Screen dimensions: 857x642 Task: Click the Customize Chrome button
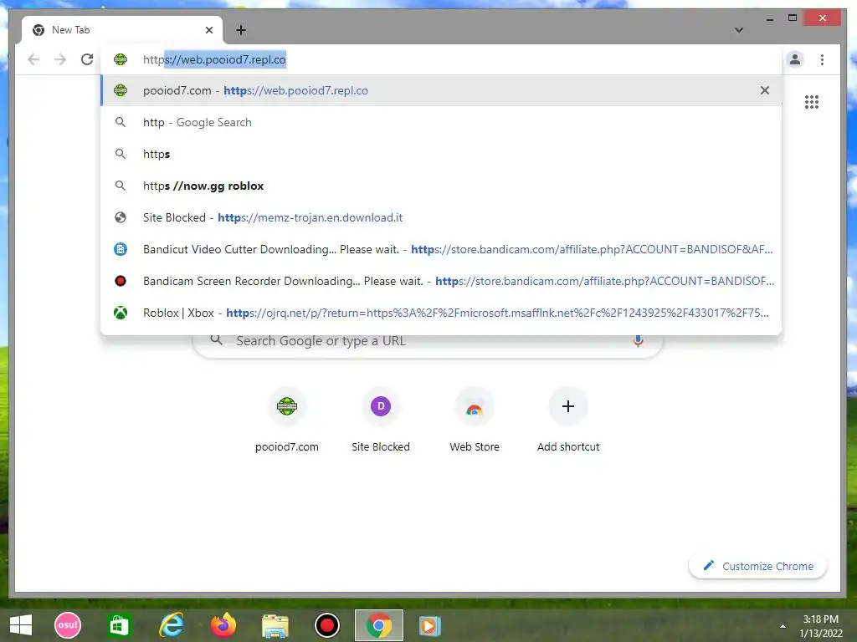tap(758, 566)
